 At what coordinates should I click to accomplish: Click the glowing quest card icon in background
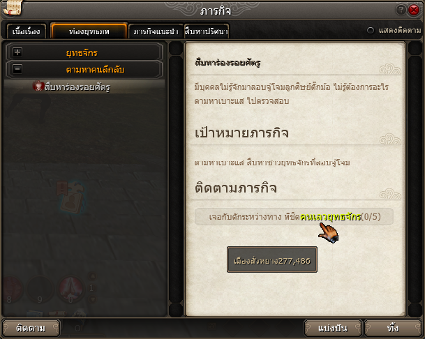[x=71, y=197]
